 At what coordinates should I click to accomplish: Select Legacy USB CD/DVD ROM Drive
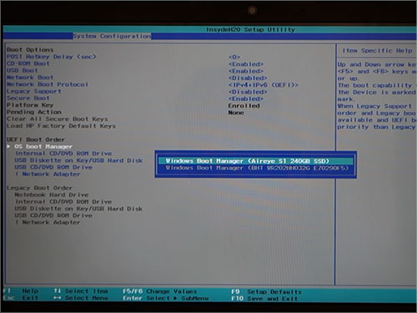click(x=53, y=215)
